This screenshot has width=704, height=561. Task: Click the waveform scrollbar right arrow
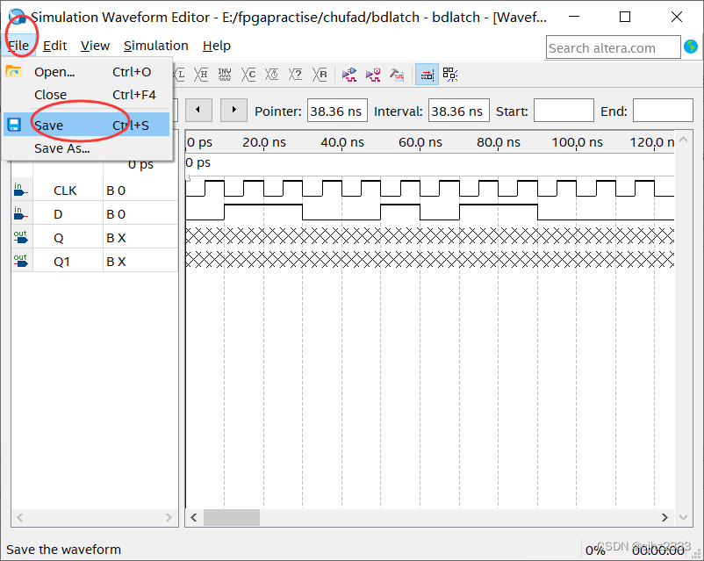(x=664, y=517)
